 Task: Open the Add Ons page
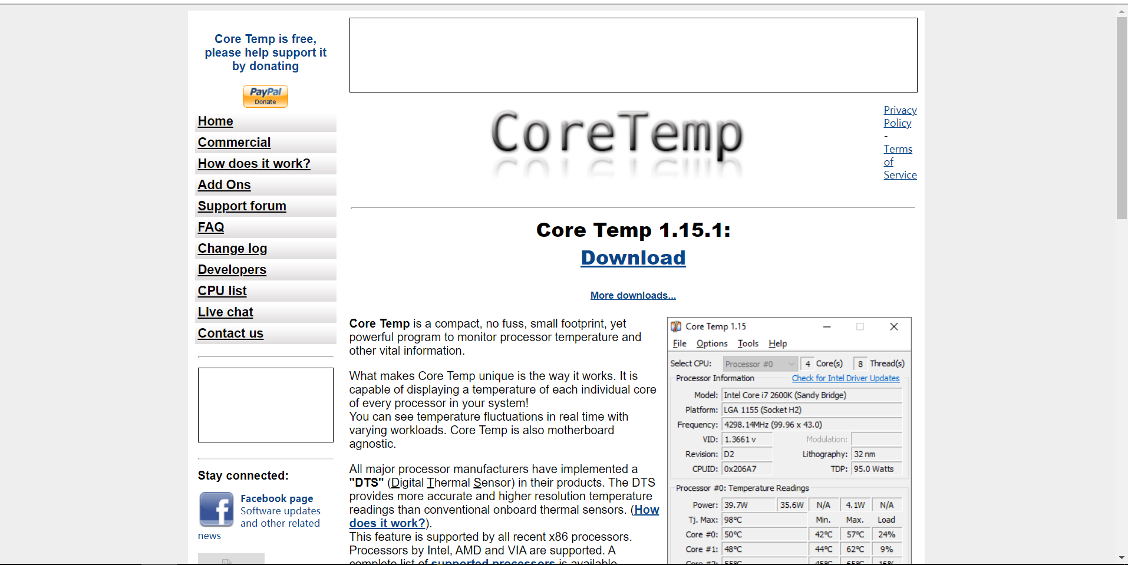coord(224,185)
